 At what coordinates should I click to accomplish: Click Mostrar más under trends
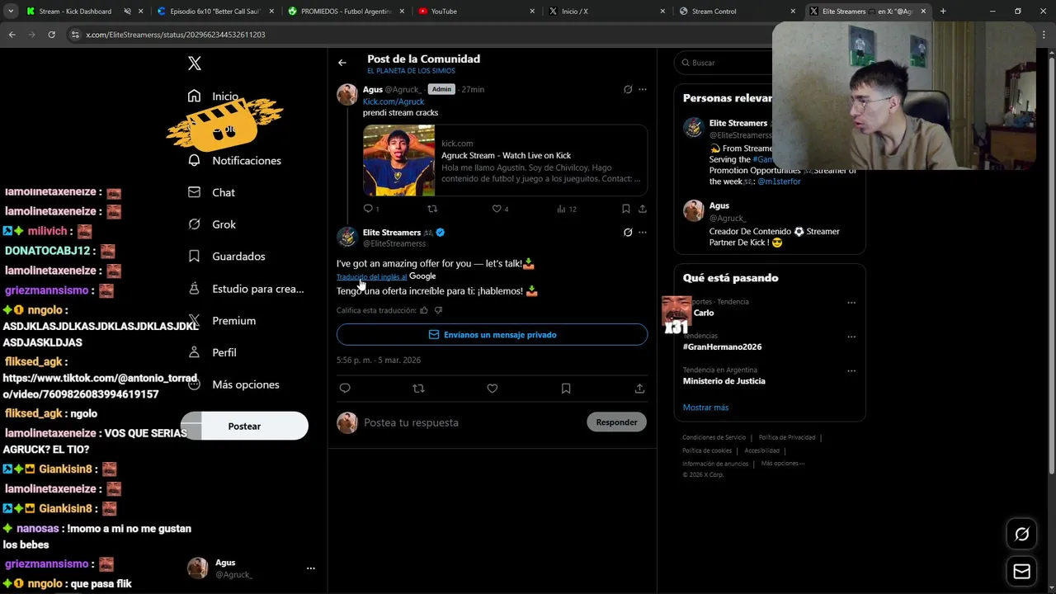(705, 408)
